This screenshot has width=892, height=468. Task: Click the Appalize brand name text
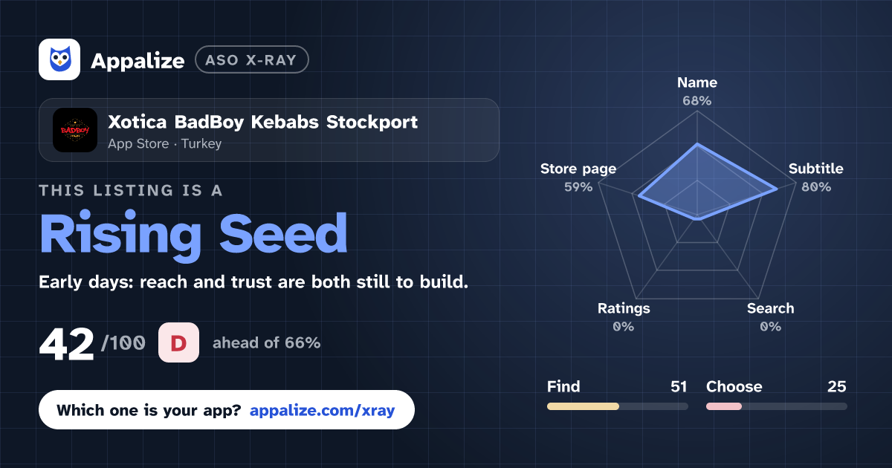[x=138, y=61]
